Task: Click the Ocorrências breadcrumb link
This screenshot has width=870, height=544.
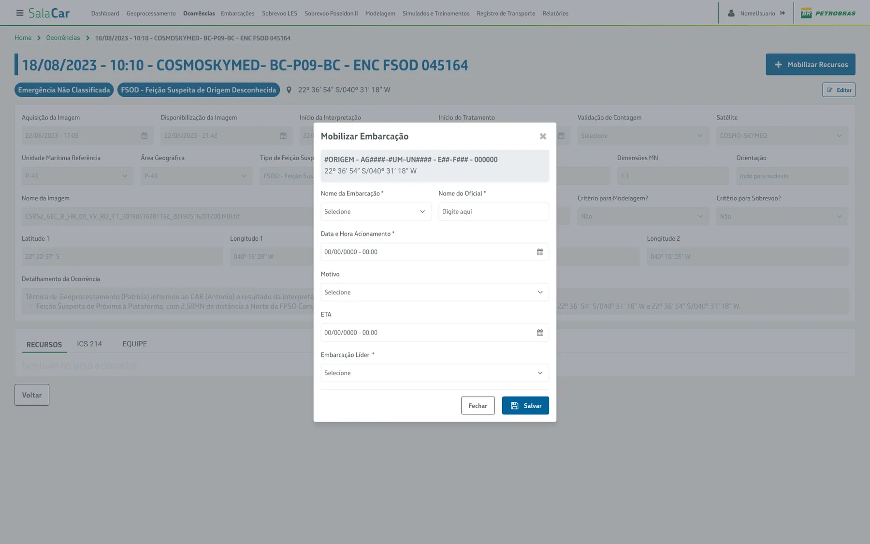Action: (63, 38)
